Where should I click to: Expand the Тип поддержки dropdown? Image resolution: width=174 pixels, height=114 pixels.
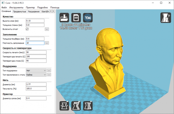coord(36,71)
